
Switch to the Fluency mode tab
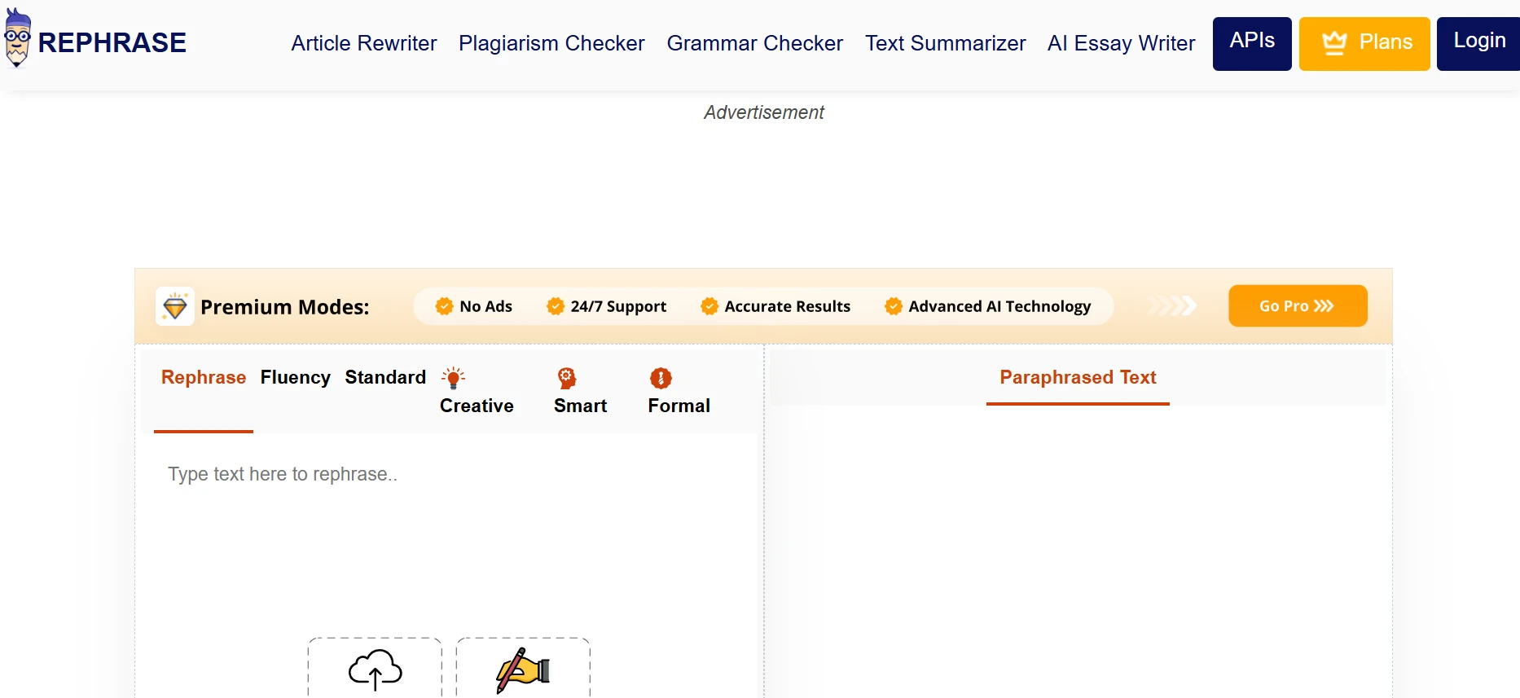[296, 378]
